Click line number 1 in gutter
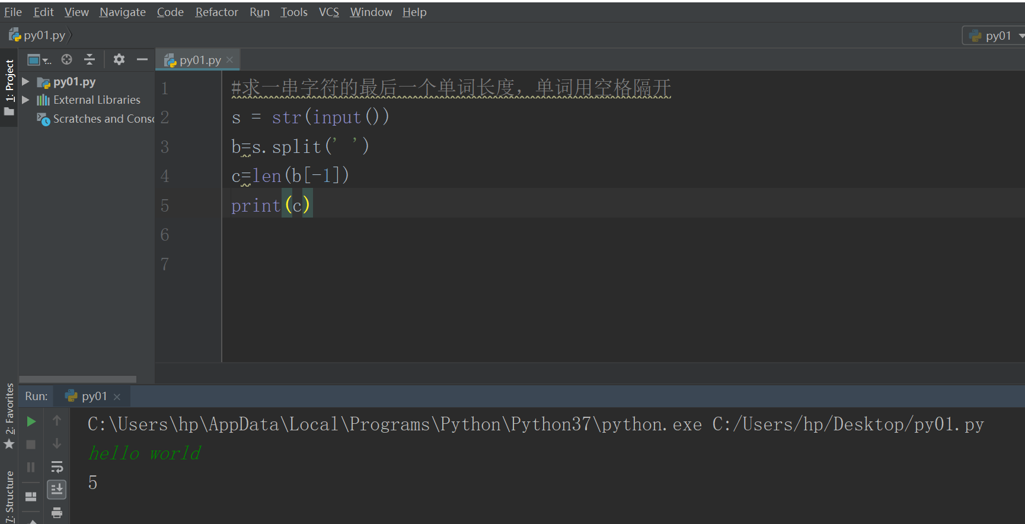This screenshot has width=1025, height=524. tap(165, 88)
